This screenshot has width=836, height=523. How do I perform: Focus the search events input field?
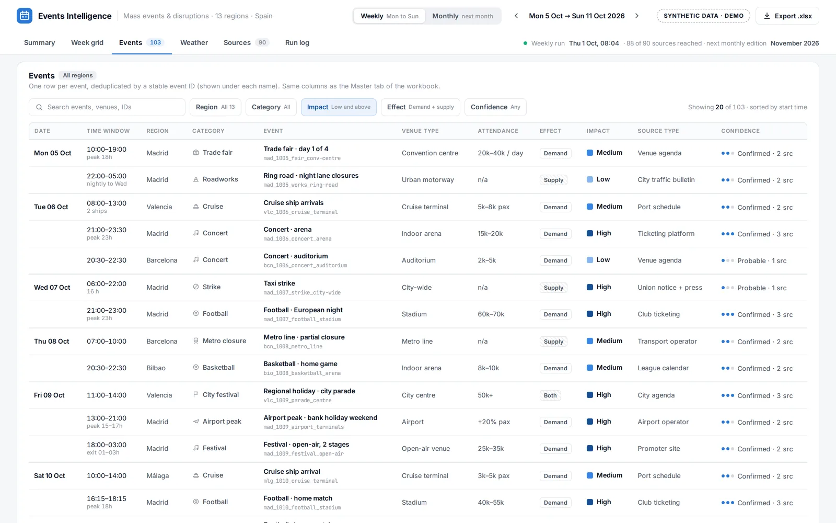[x=107, y=107]
